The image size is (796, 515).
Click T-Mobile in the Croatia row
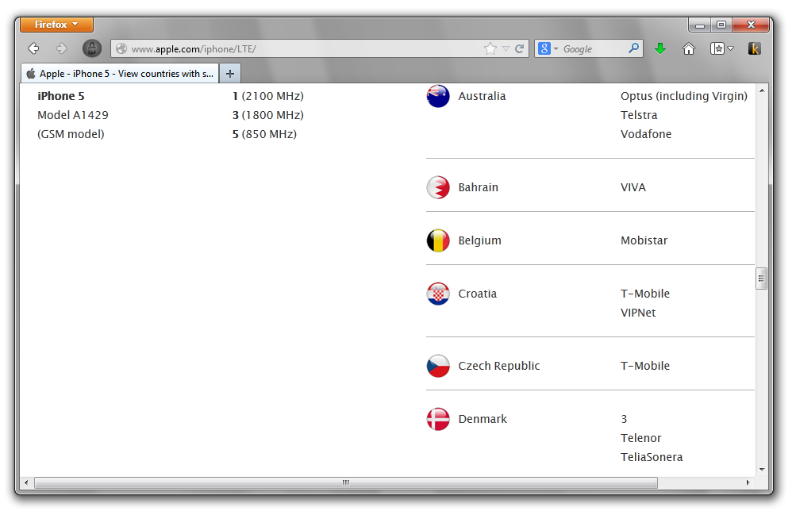point(644,294)
